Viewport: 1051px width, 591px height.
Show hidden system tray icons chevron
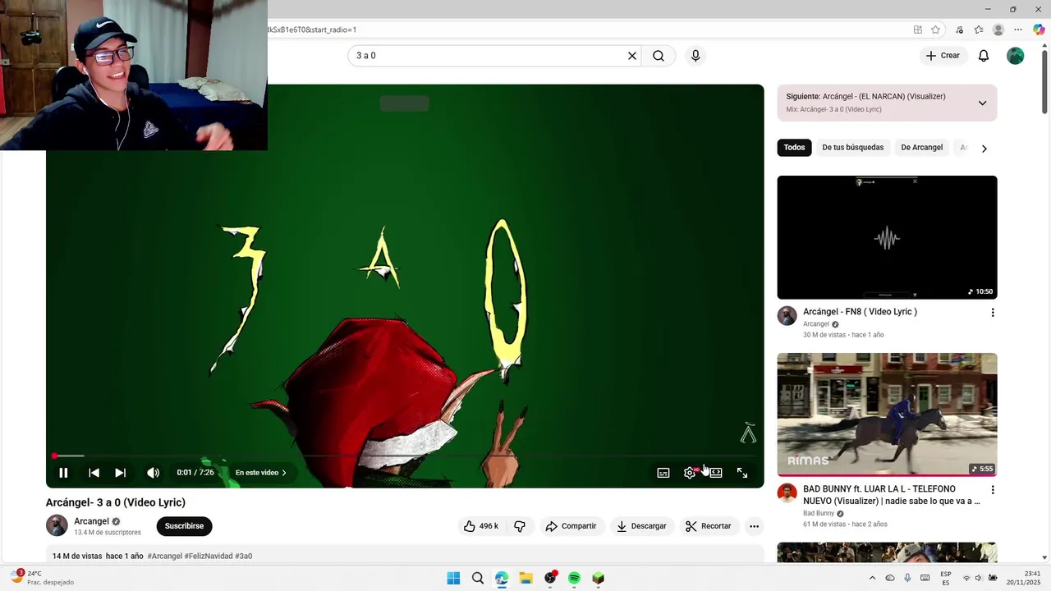coord(872,578)
